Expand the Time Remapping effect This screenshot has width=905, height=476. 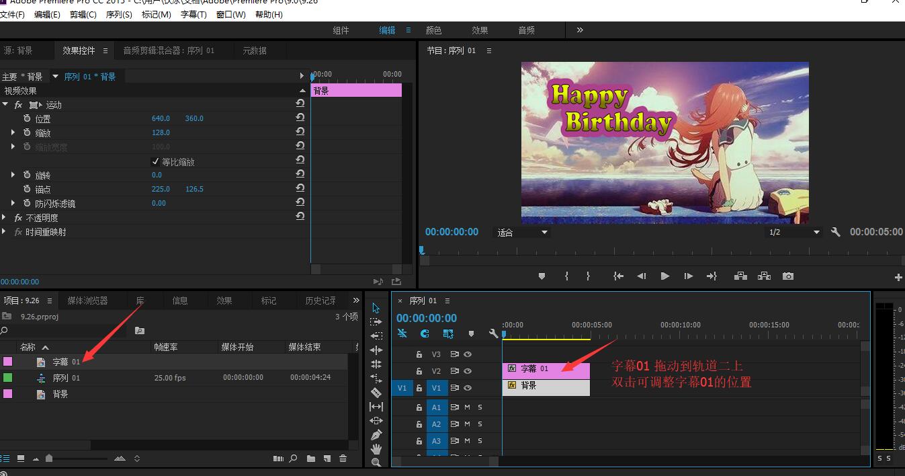(x=5, y=231)
